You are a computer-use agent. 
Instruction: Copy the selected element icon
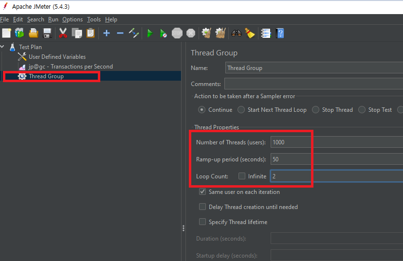tap(77, 33)
